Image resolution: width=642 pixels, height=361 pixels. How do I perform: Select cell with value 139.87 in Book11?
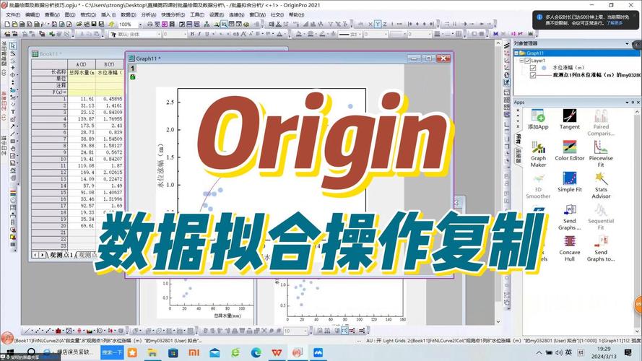pos(82,119)
